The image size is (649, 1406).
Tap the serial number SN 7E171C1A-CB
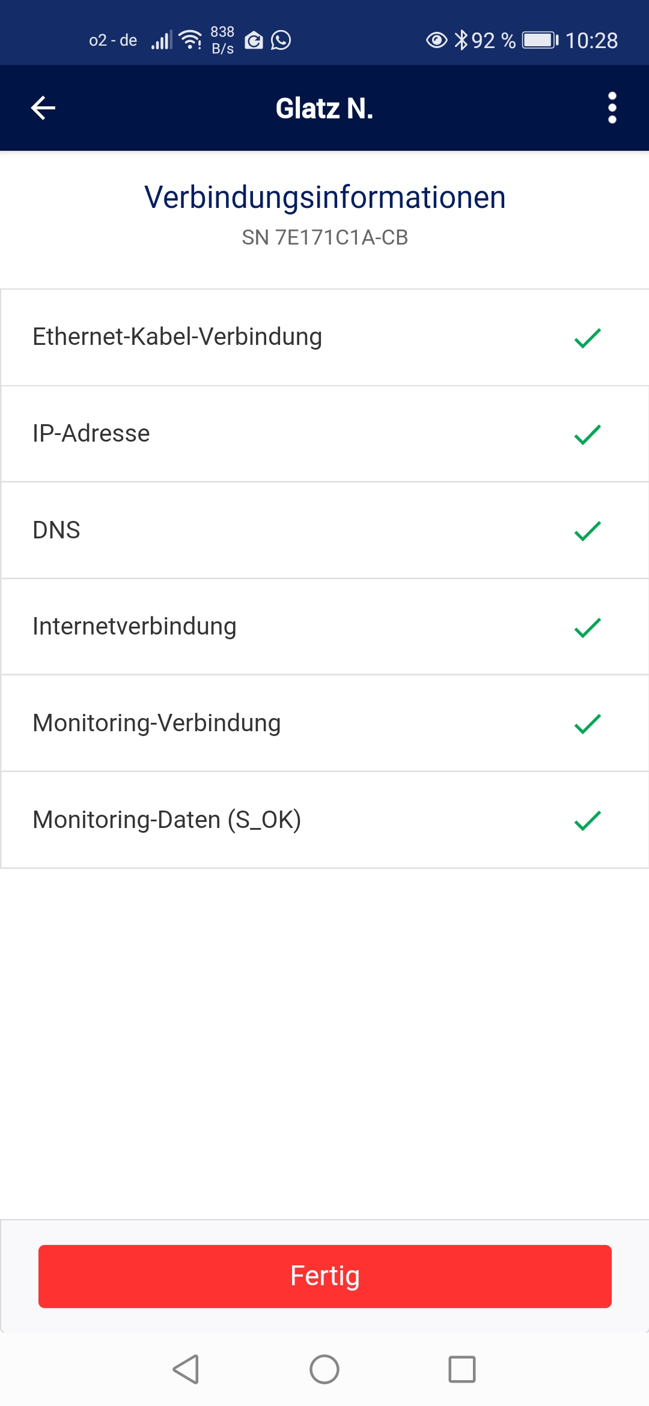324,237
